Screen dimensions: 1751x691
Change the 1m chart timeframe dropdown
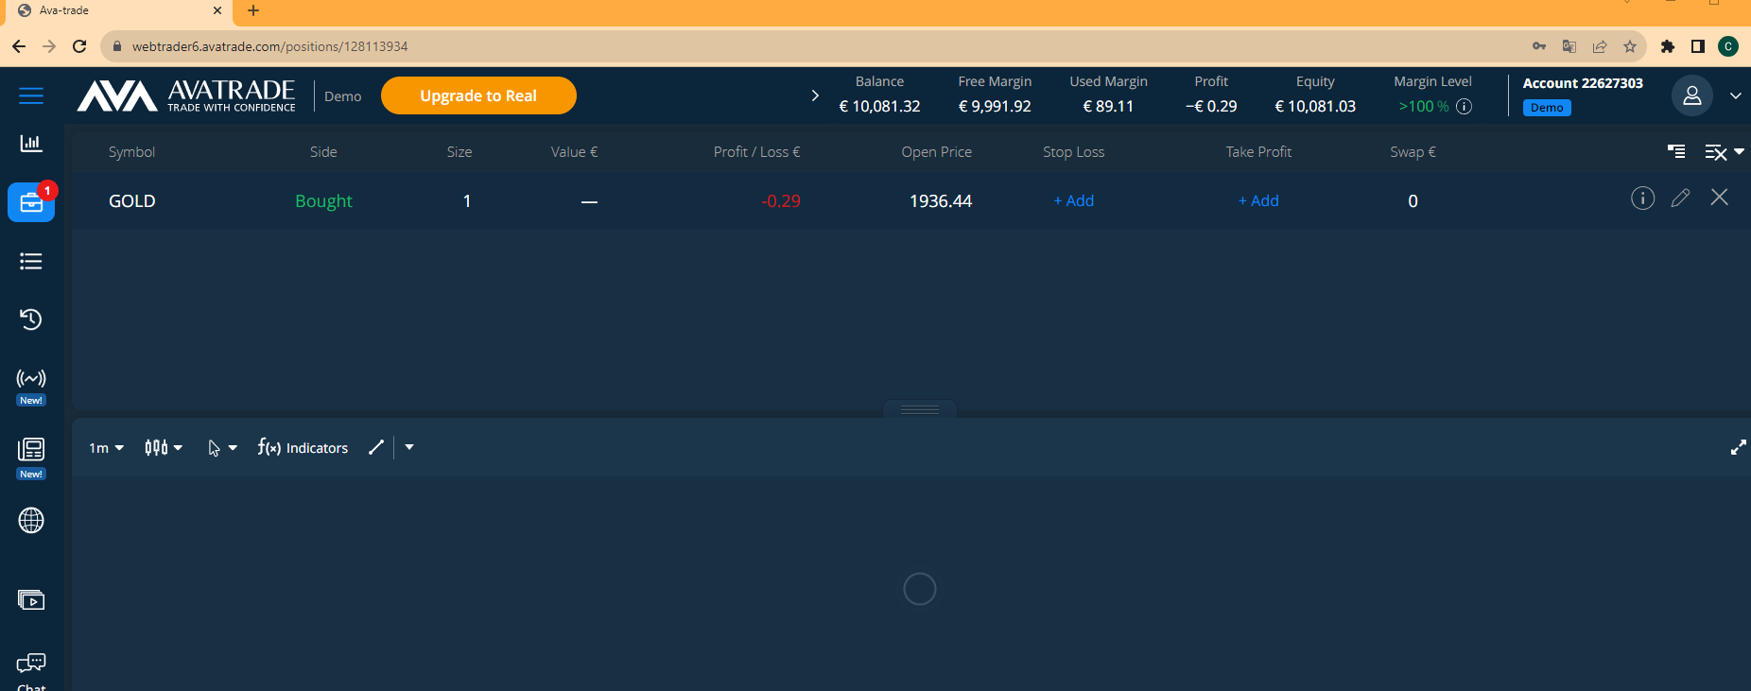(106, 448)
